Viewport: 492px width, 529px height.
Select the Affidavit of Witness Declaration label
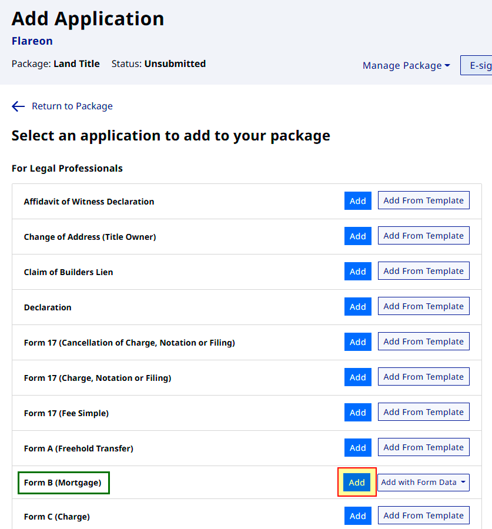click(89, 202)
